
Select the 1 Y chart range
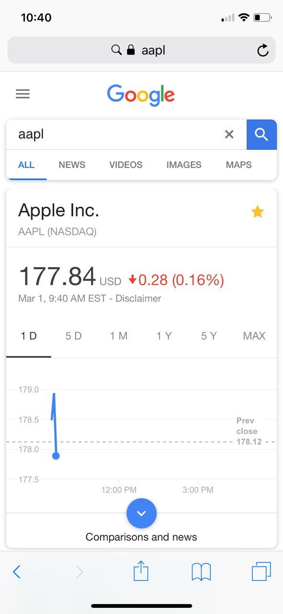click(x=164, y=336)
